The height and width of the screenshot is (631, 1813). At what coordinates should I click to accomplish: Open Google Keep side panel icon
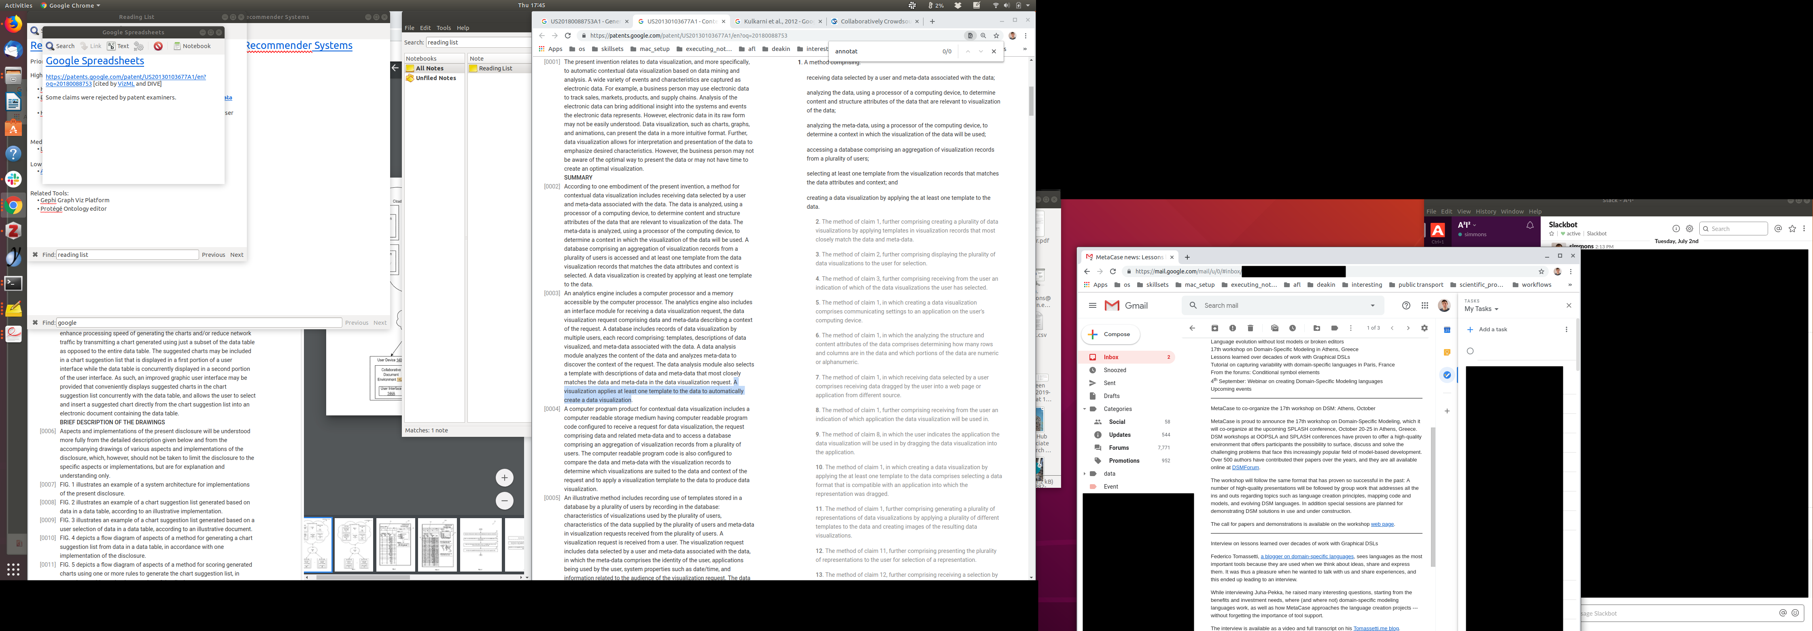(x=1447, y=352)
